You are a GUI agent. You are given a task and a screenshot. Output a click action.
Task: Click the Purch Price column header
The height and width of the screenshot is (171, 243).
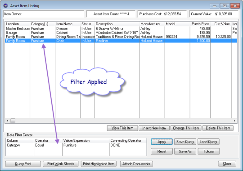pyautogui.click(x=200, y=24)
